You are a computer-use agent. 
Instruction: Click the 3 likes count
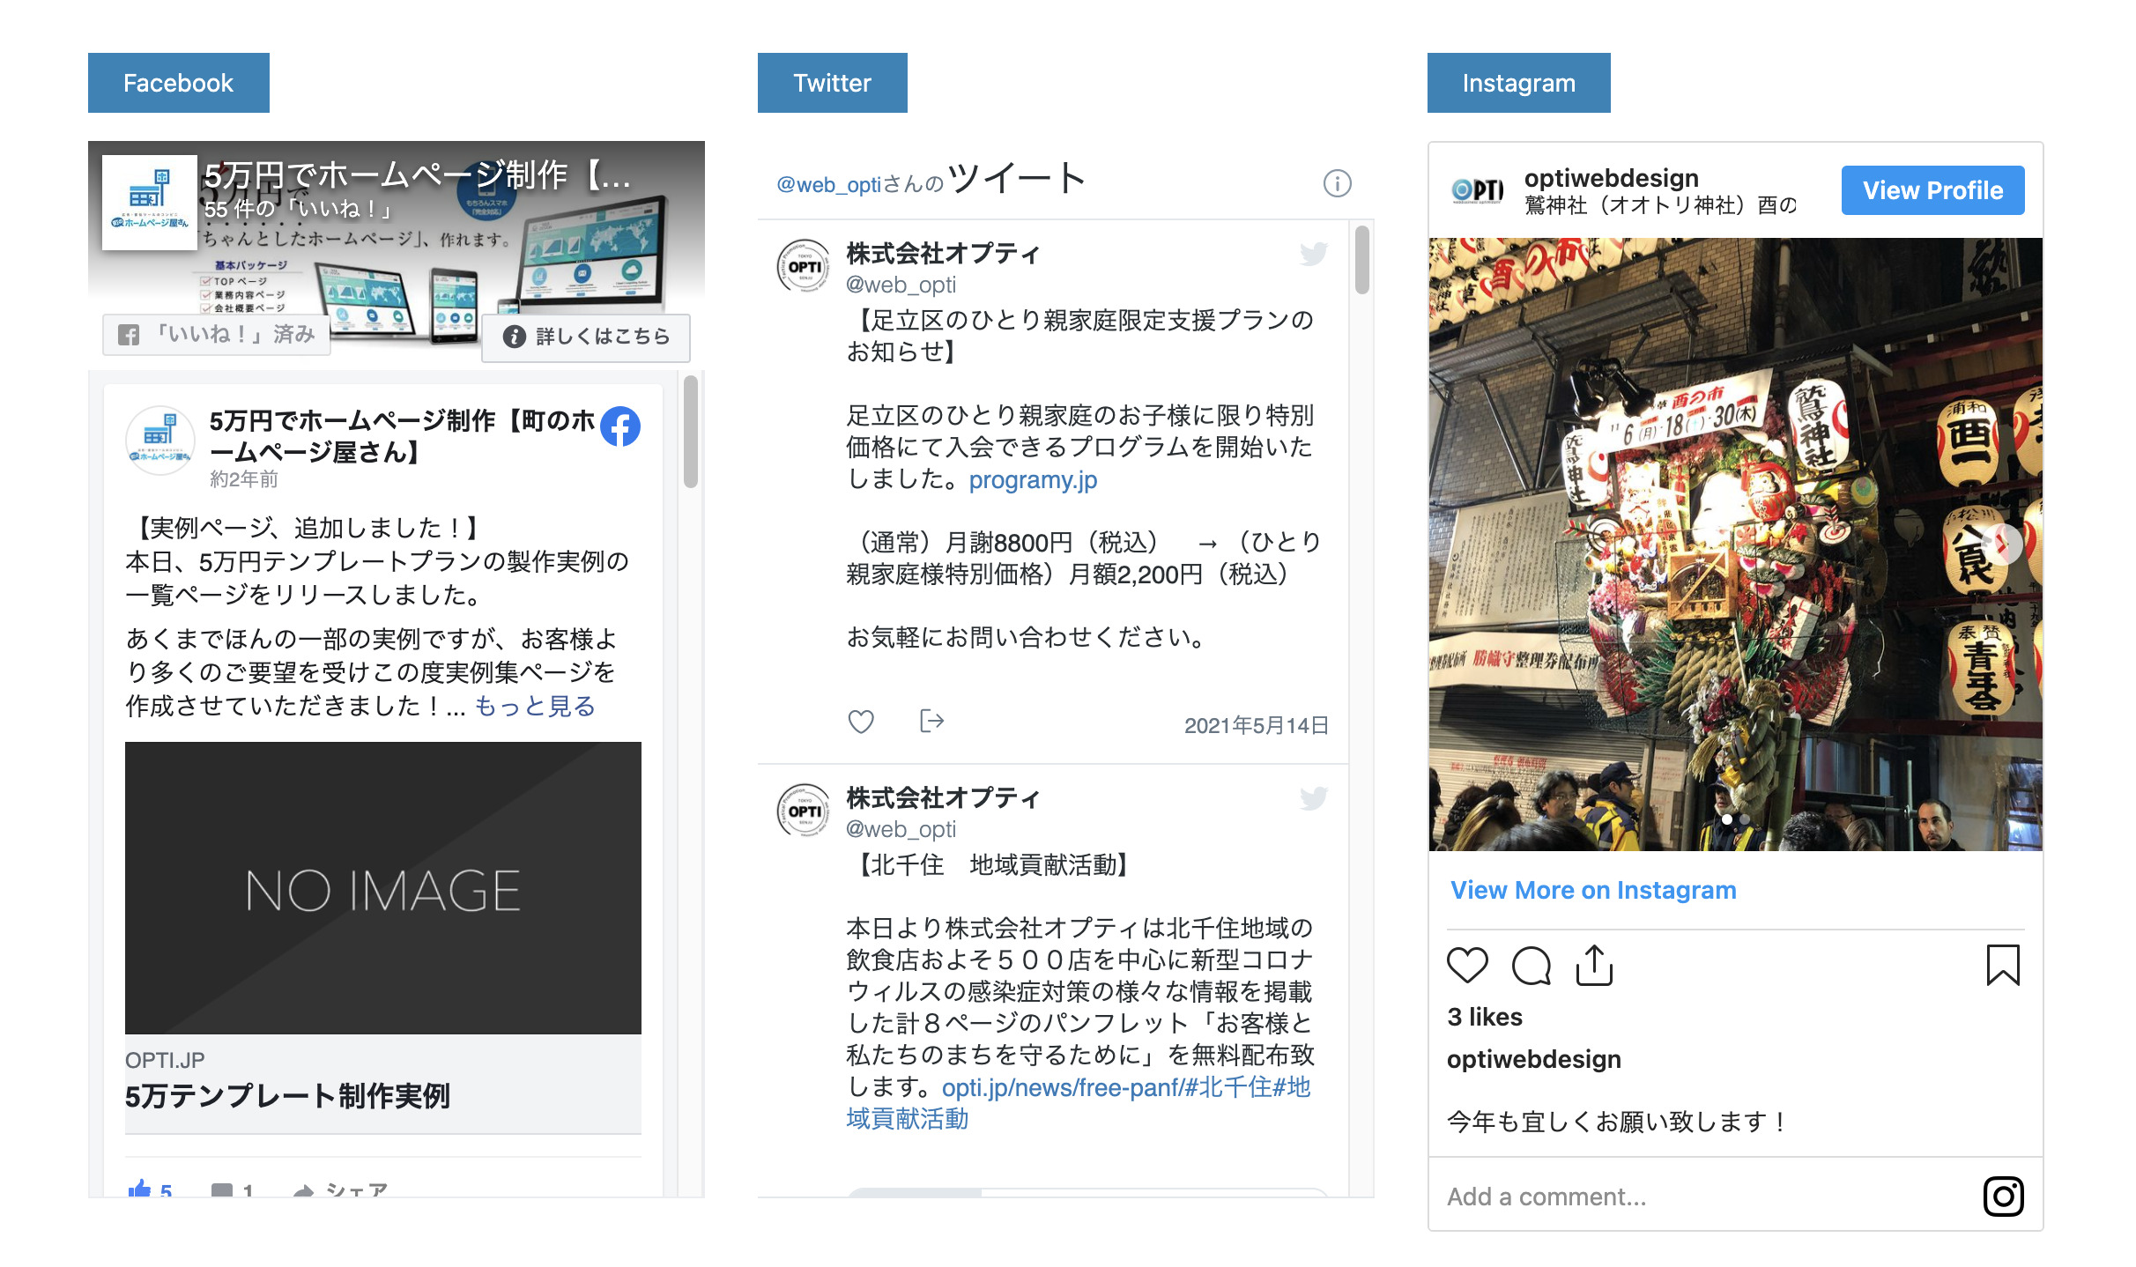pos(1485,1017)
